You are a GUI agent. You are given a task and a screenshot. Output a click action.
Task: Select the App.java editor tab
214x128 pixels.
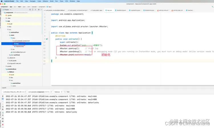109,10
